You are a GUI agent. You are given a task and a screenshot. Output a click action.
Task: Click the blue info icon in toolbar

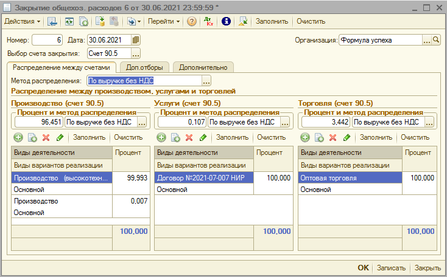[226, 21]
